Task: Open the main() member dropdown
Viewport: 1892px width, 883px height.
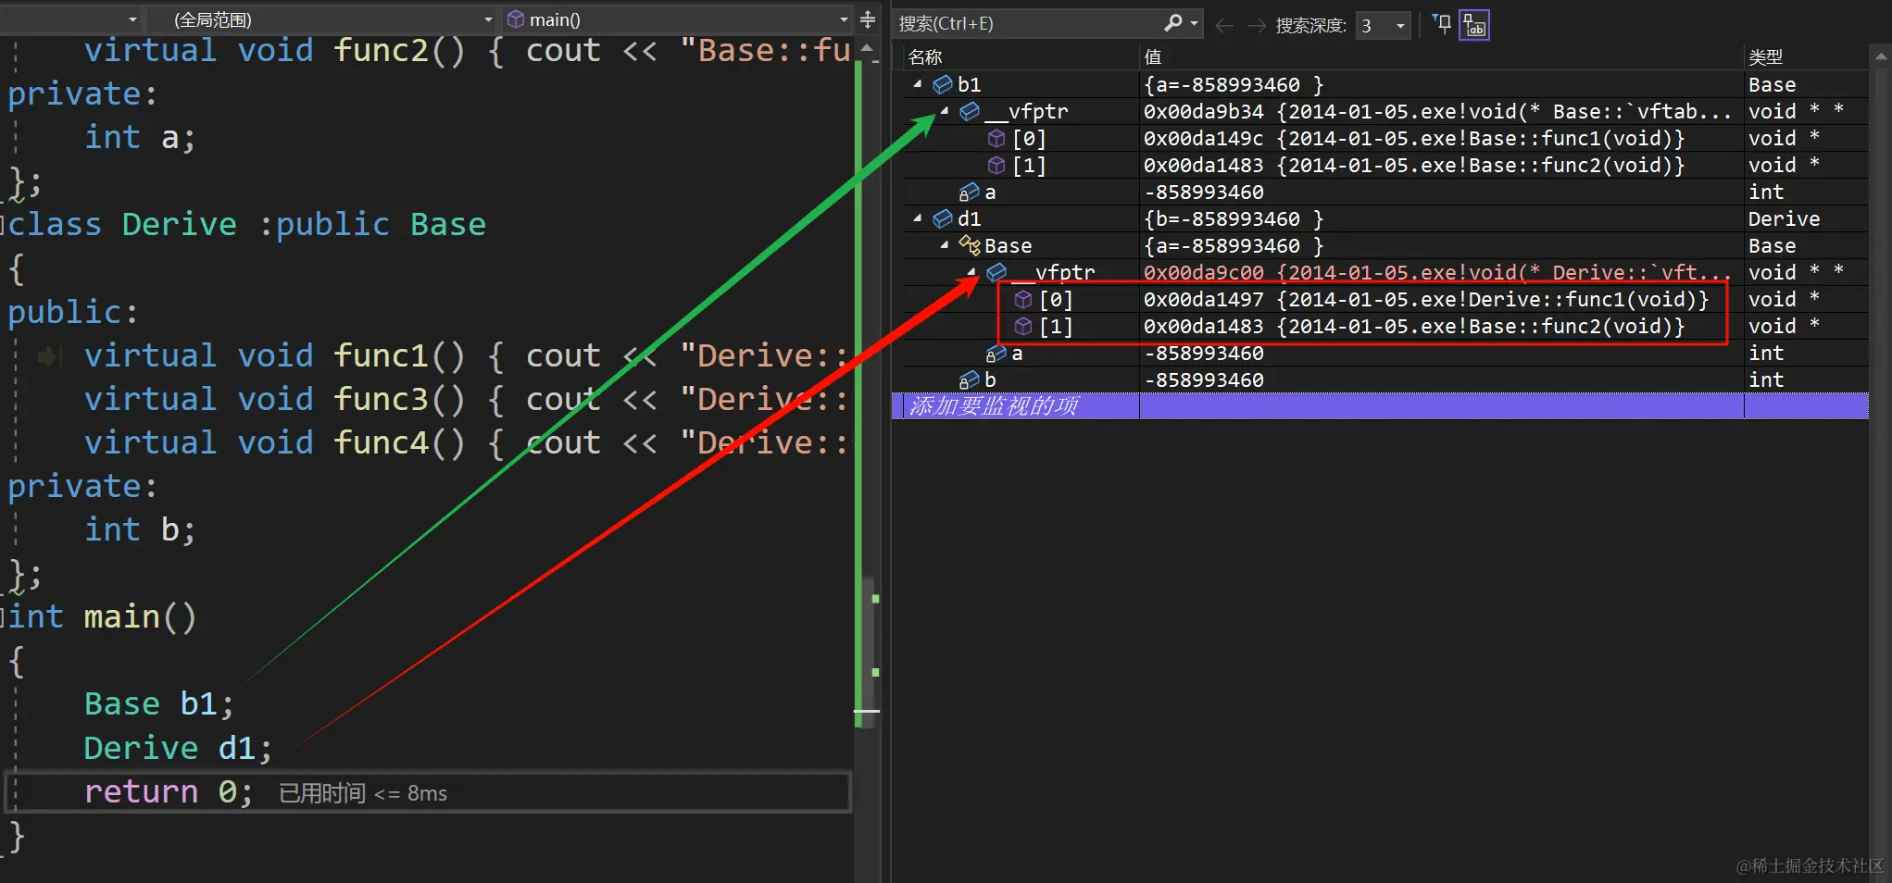Action: pyautogui.click(x=677, y=19)
